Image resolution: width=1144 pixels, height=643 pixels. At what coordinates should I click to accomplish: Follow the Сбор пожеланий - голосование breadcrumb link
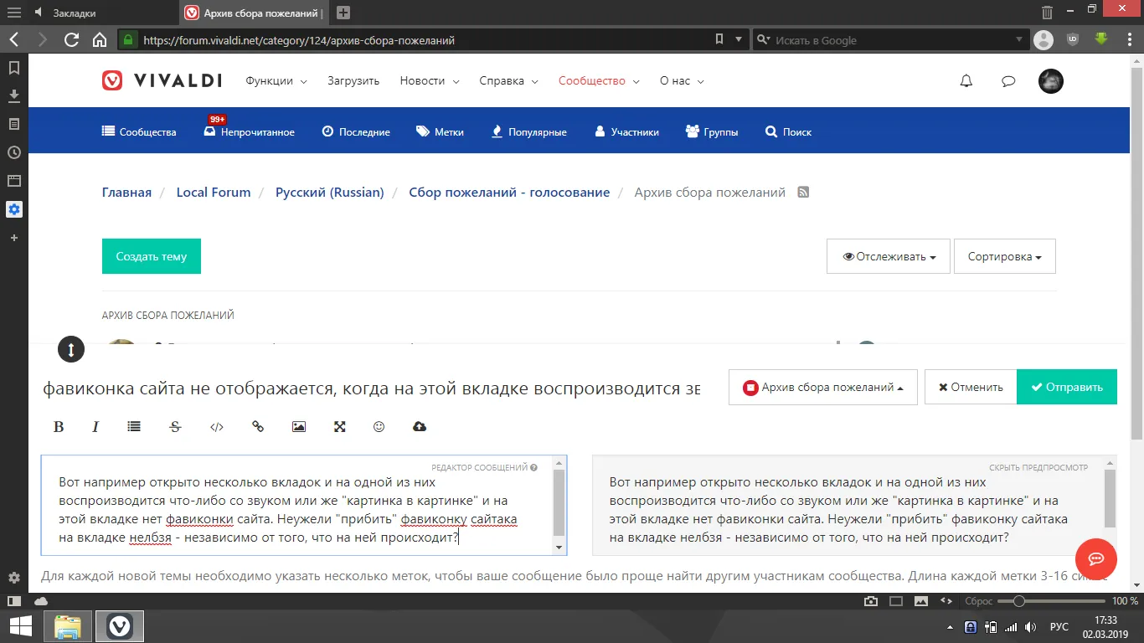coord(509,193)
